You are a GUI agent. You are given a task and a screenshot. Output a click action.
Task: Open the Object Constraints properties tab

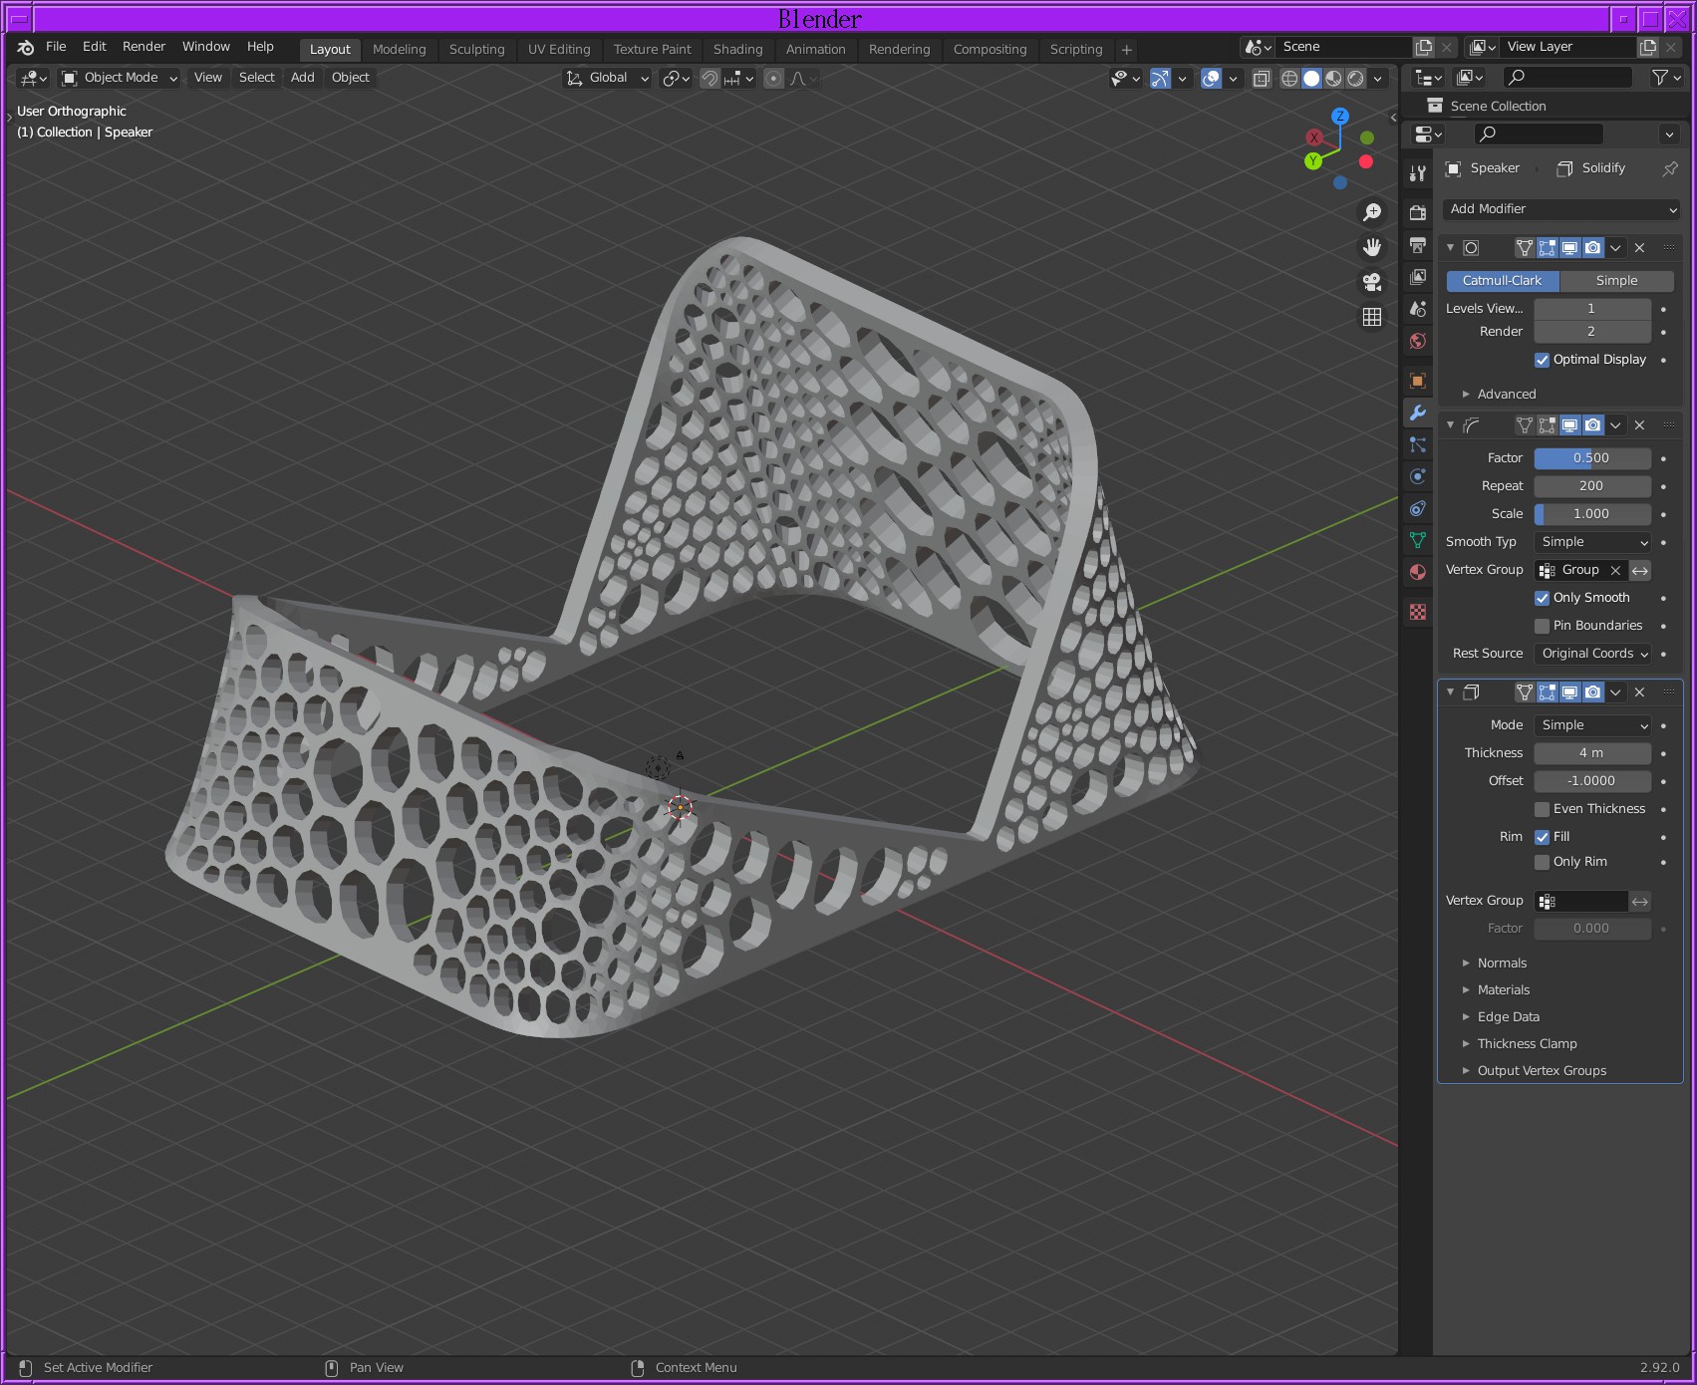click(x=1417, y=508)
